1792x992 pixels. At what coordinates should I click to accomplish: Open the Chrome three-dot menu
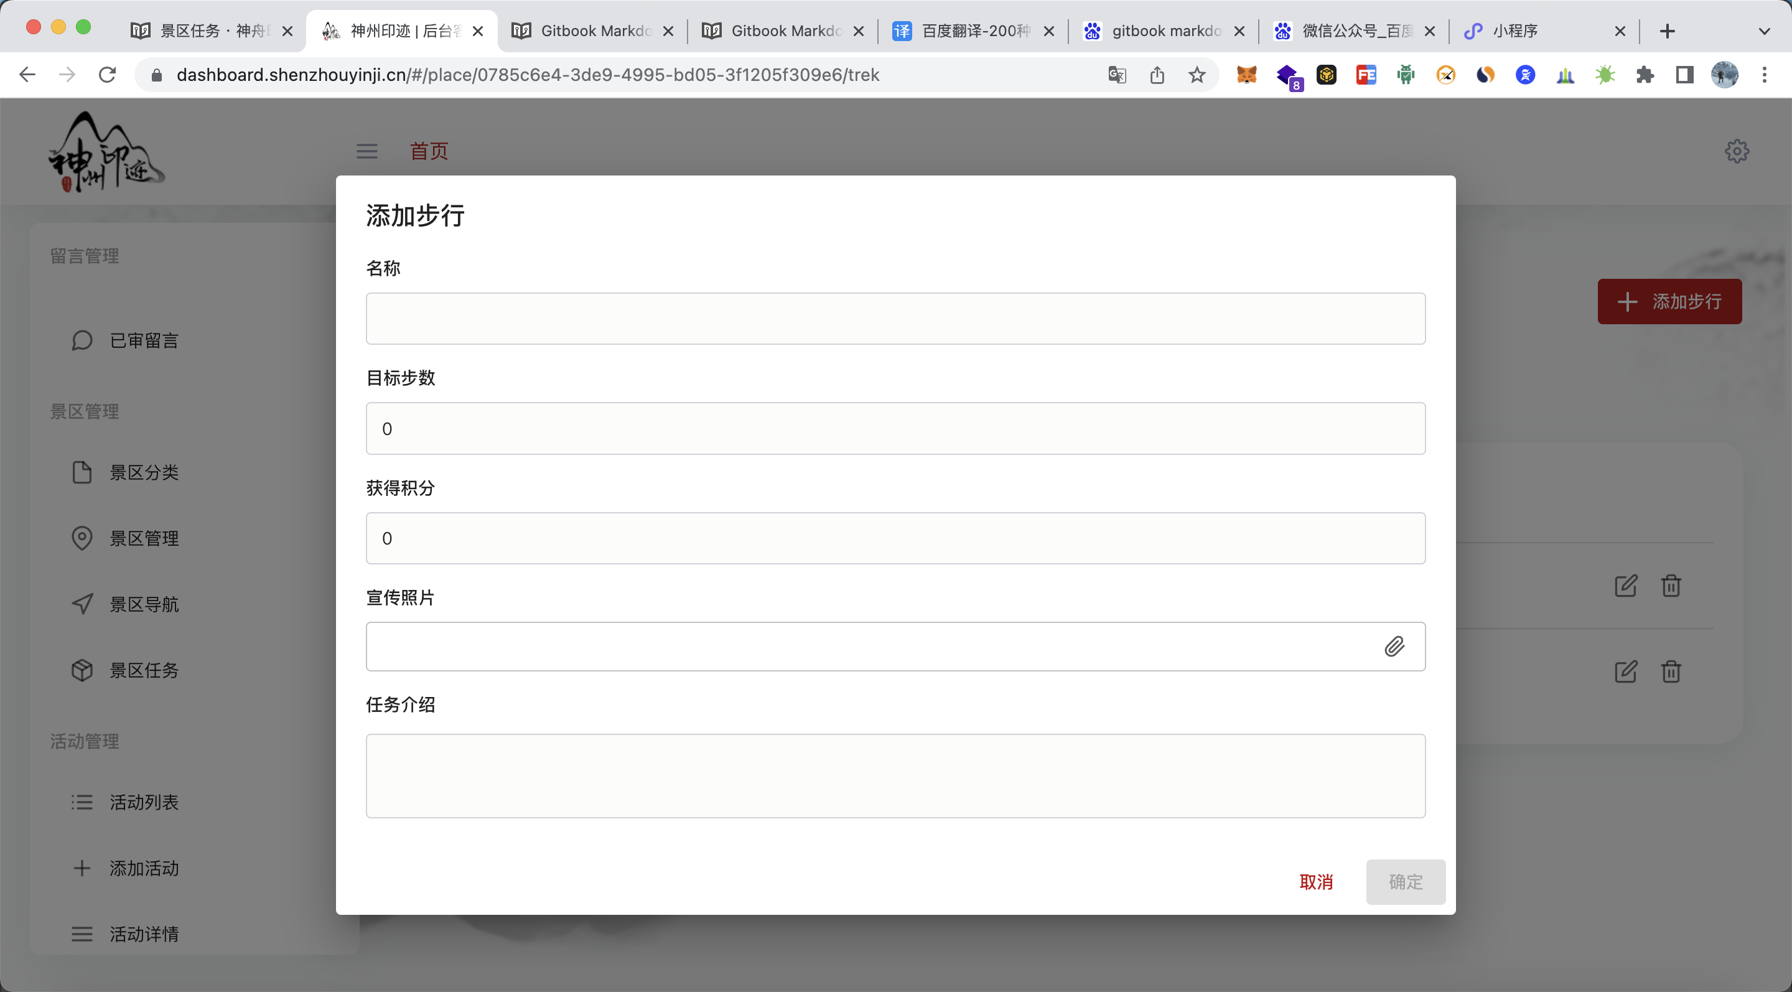[x=1764, y=75]
